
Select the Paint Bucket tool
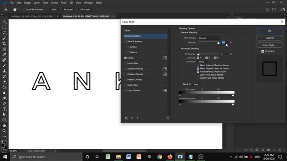coord(4,87)
